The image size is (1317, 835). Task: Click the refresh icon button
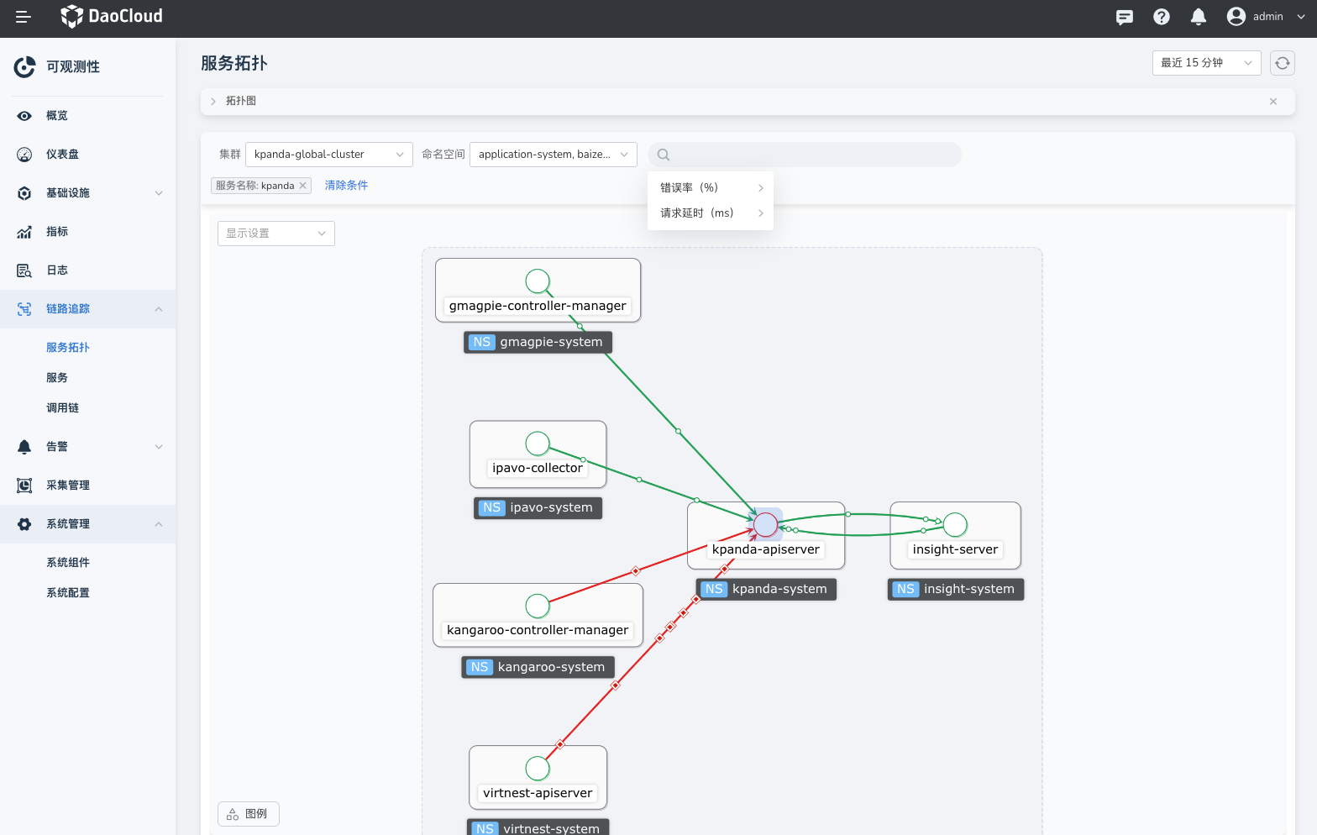coord(1282,63)
